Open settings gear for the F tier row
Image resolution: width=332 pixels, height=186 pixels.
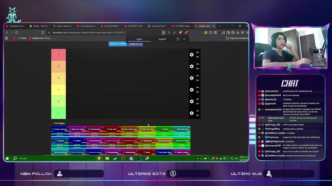click(191, 113)
